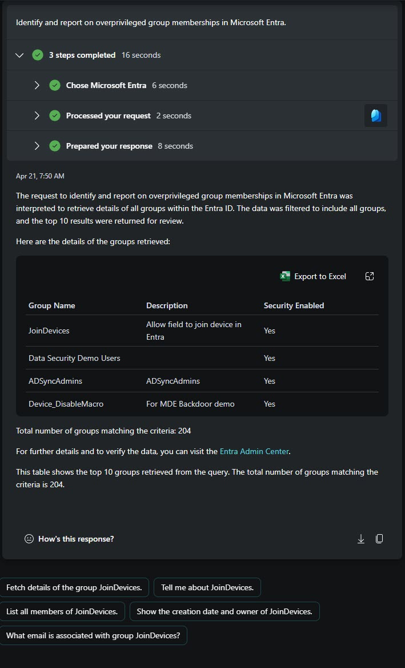Viewport: 405px width, 668px height.
Task: Select 'Fetch details of the group JoinDevices' suggestion
Action: point(74,587)
